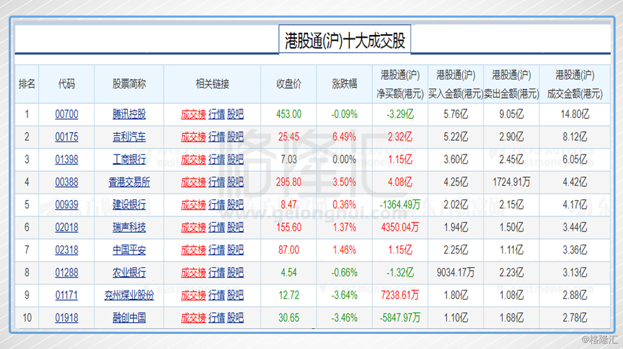Click the 收盘价 column header
Screen dimensions: 623x349
click(289, 84)
